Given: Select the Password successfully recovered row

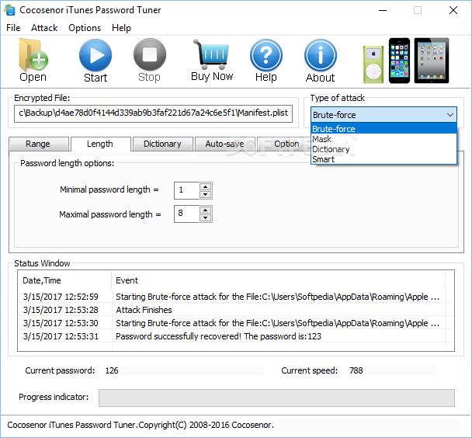Looking at the screenshot, I should pyautogui.click(x=231, y=336).
